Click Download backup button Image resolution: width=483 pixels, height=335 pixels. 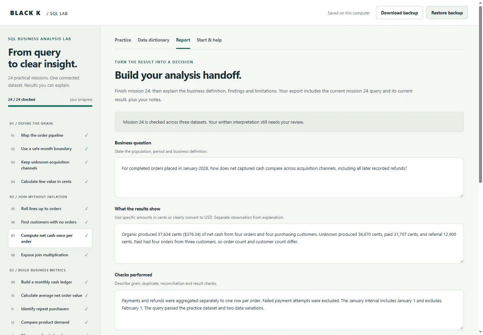click(399, 13)
